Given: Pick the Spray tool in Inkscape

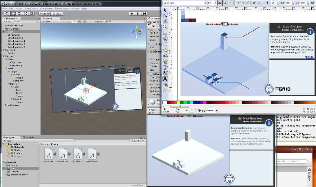Looking at the screenshot, I should click(165, 85).
